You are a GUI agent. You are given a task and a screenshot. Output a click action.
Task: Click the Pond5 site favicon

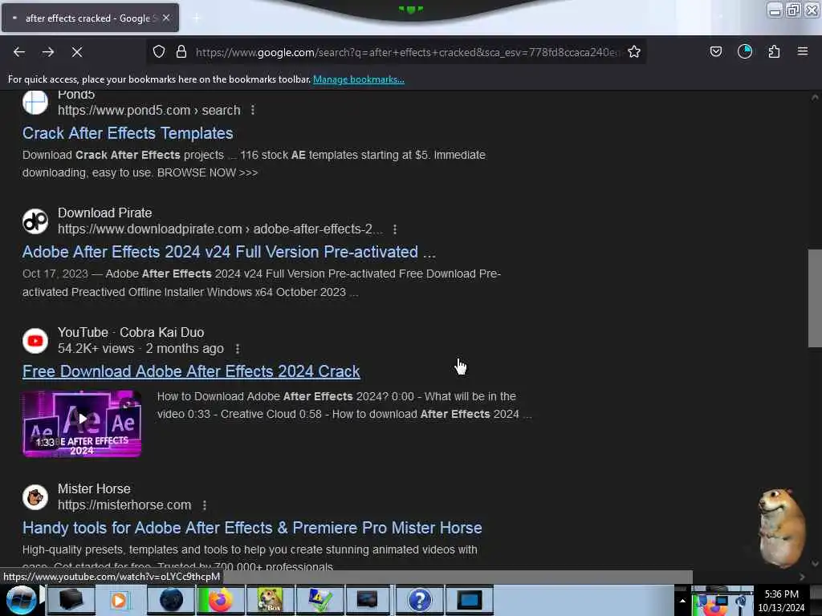click(35, 102)
